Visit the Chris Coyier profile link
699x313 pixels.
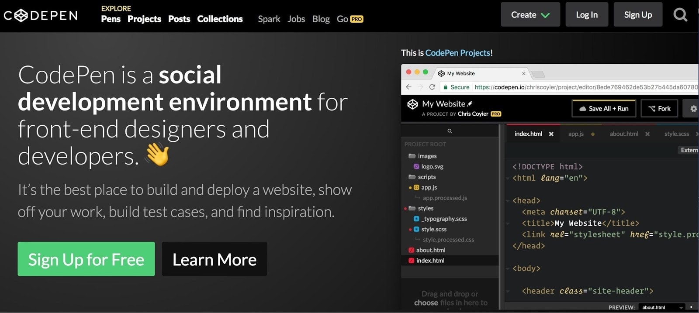click(473, 114)
